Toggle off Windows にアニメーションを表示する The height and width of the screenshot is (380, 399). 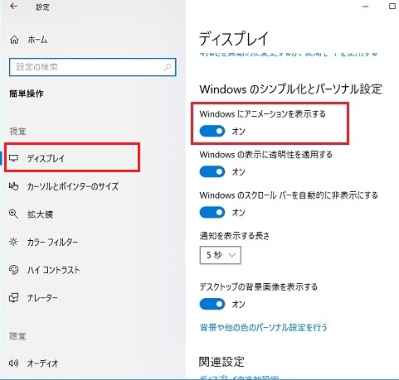point(212,132)
